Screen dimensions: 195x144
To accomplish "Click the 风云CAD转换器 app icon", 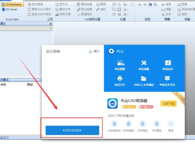I will pos(112,103).
